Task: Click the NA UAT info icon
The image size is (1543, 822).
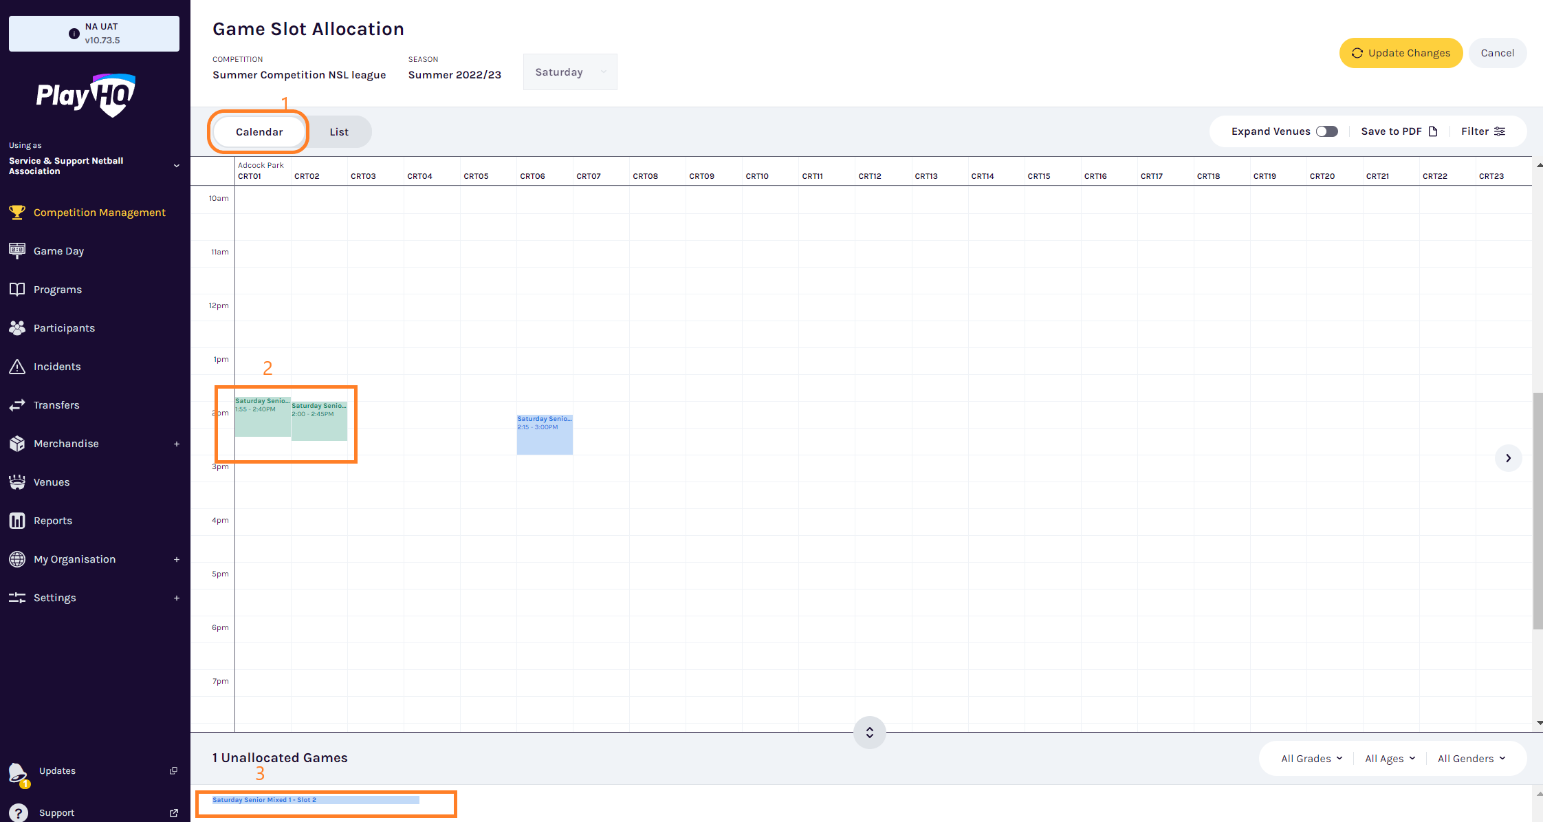Action: click(x=74, y=34)
